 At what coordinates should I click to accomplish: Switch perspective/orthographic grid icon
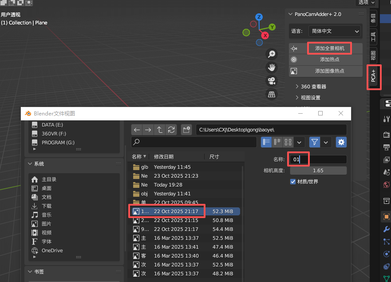point(272,94)
